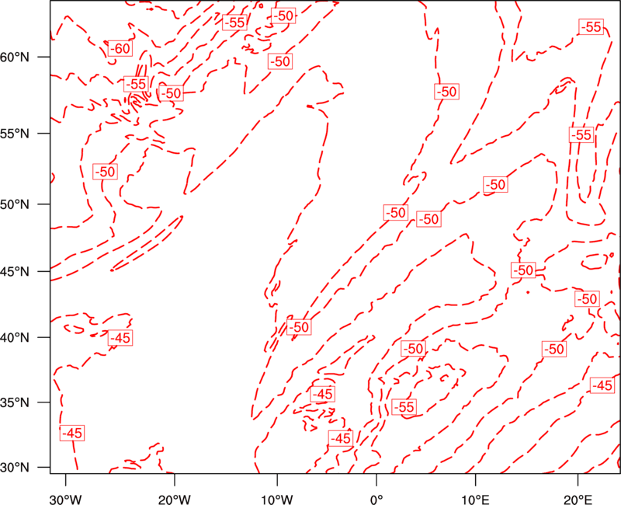Image resolution: width=621 pixels, height=505 pixels.
Task: Select the -45 label on the contour reaching 30°W
Action: pos(72,433)
